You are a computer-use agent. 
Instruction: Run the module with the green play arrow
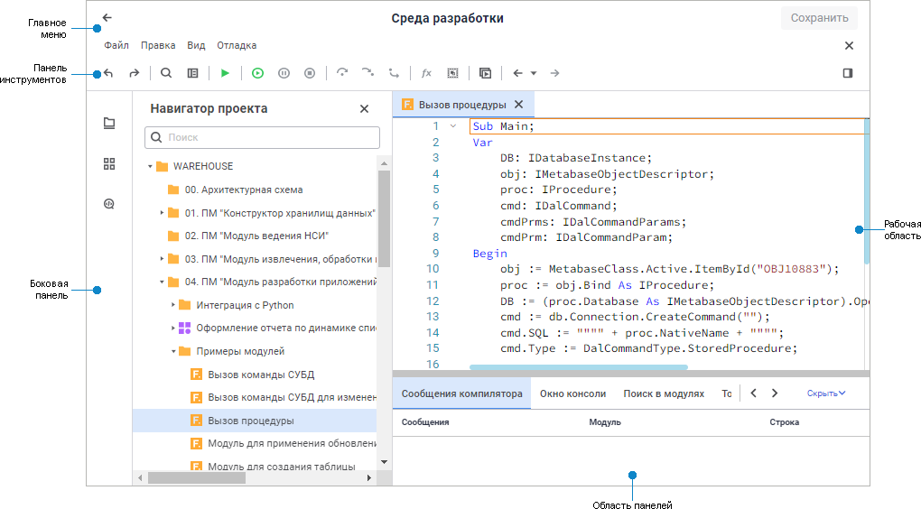224,73
